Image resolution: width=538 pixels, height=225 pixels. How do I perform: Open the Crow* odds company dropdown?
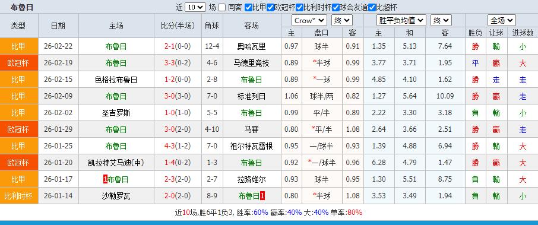point(309,21)
